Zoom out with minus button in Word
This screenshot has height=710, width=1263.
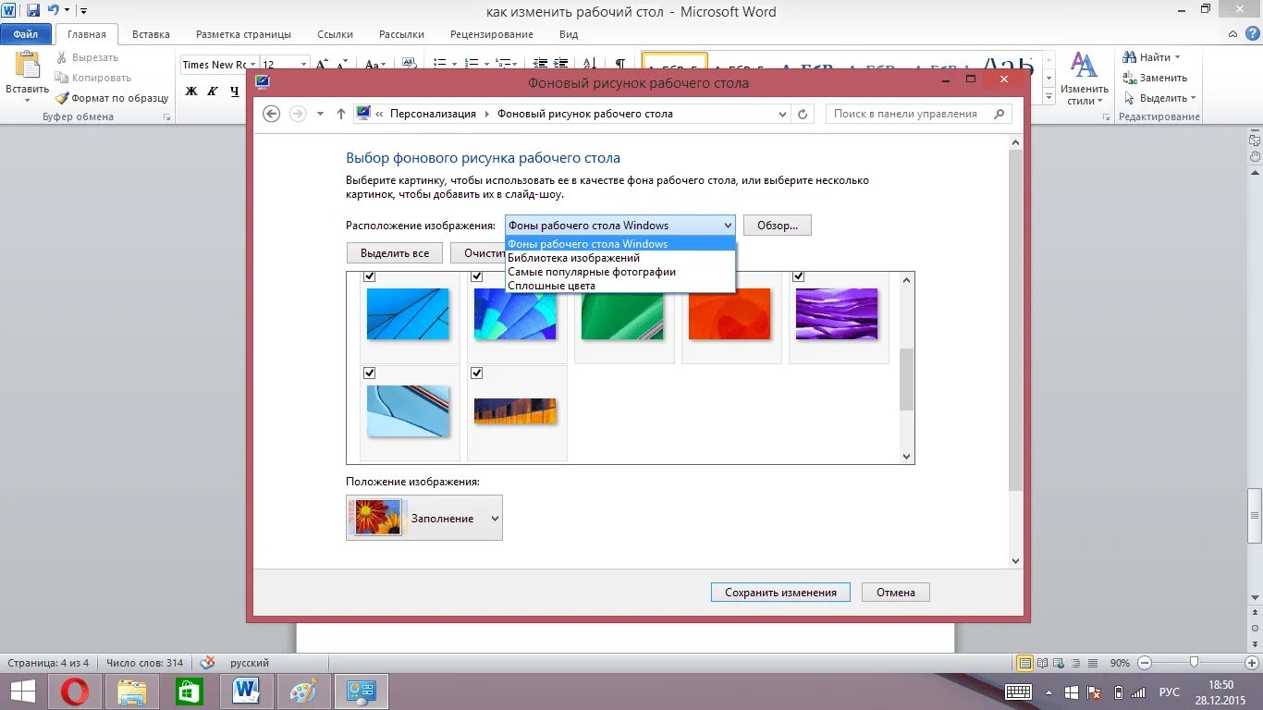[1145, 663]
